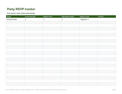Select the cell 'The Shah family'
This screenshot has height=94, width=122.
(15, 19)
